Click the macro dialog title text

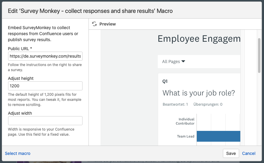point(90,11)
